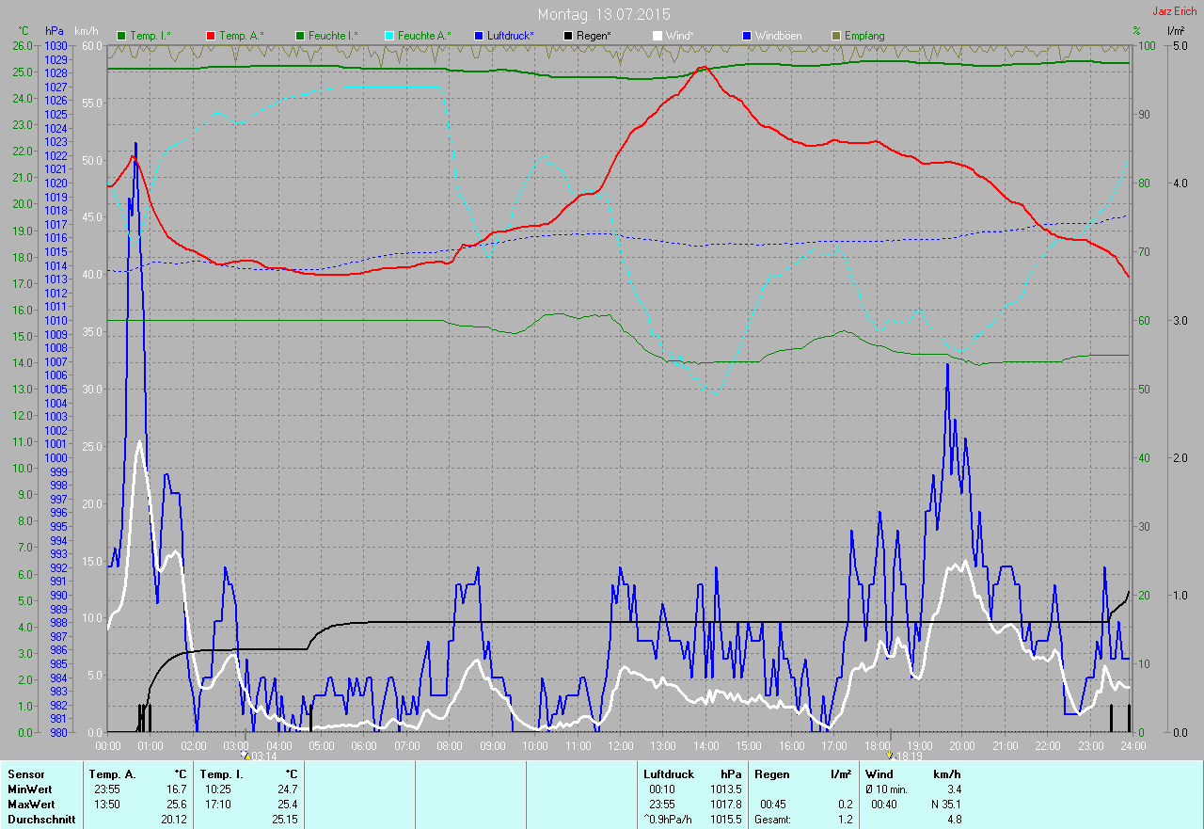Select the 'Feuchte I.*' legend label
Screen dimensions: 1204x829
point(333,36)
